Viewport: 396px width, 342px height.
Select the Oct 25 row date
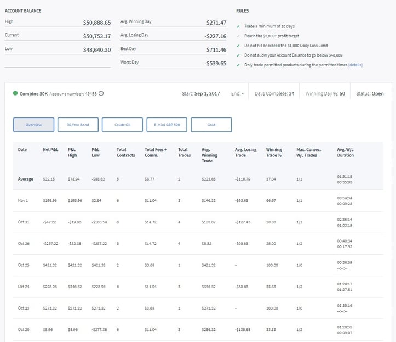tap(22, 265)
